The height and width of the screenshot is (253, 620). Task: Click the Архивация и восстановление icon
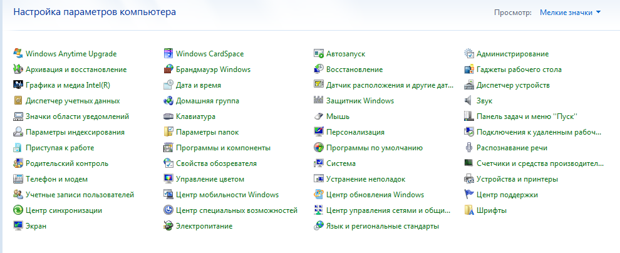click(x=18, y=69)
